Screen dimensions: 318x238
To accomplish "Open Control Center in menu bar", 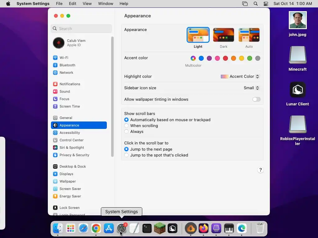I will (x=266, y=4).
